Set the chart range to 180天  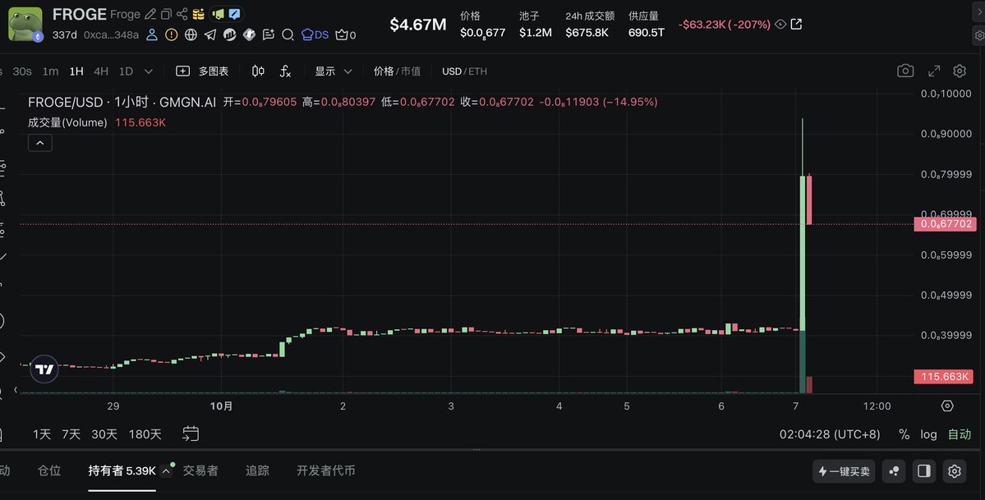pyautogui.click(x=145, y=434)
